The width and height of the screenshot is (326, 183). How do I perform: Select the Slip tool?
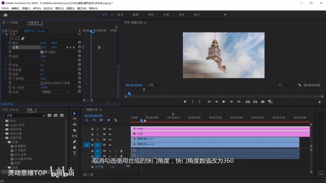click(x=75, y=136)
